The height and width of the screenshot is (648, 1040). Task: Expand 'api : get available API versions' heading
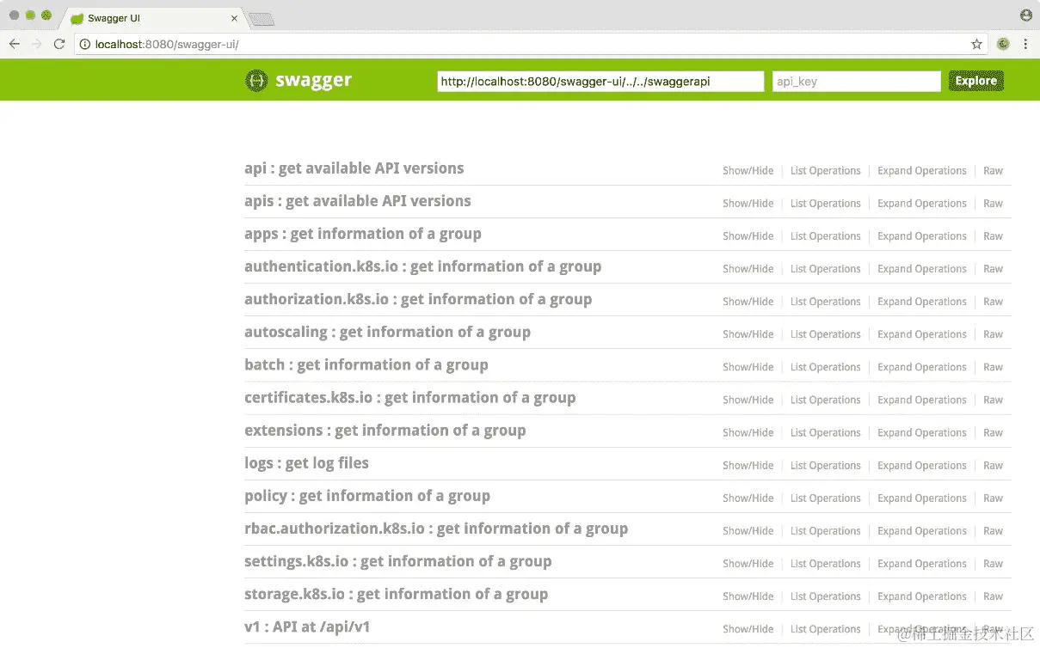[x=354, y=168]
